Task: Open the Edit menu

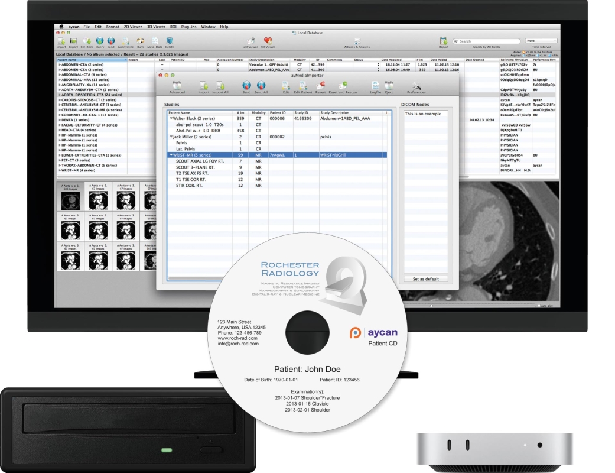Action: pos(98,27)
